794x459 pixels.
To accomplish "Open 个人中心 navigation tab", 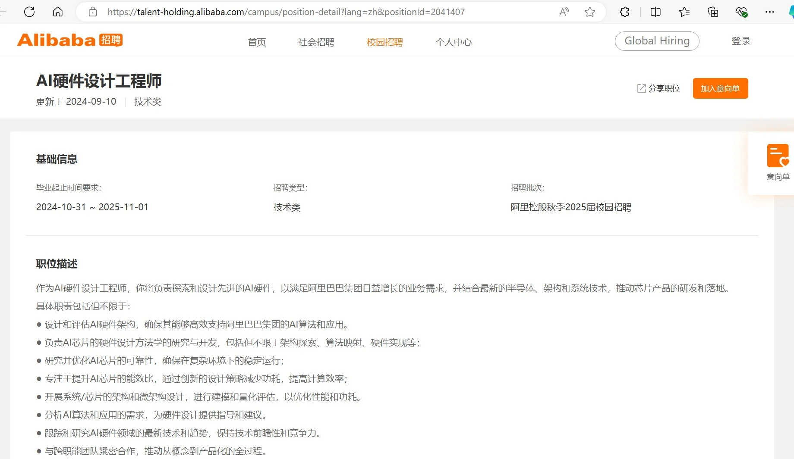I will pos(454,42).
